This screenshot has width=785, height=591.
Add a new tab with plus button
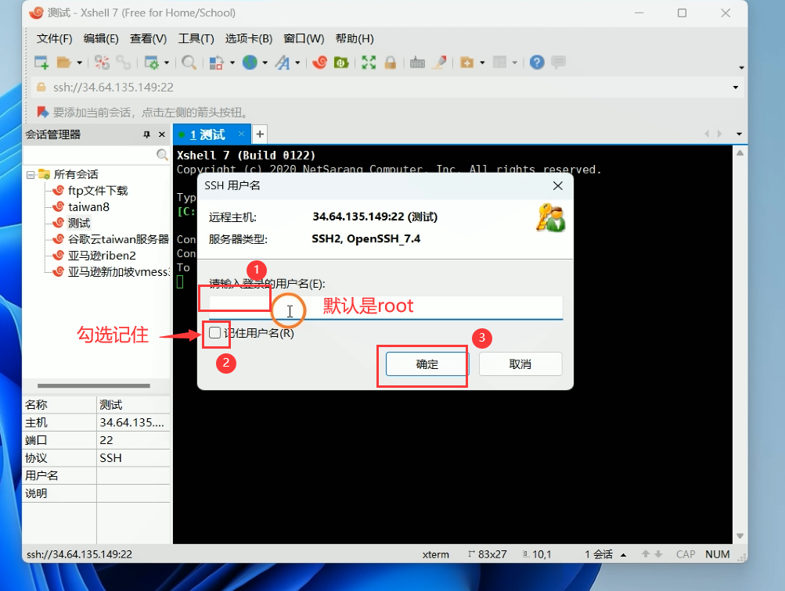point(260,134)
